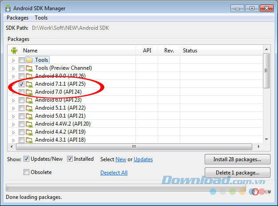Click the Android 6.0 (API 23) package icon
Image resolution: width=278 pixels, height=206 pixels.
[x=29, y=100]
